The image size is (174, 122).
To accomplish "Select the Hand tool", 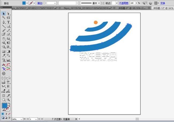I will [3, 100].
